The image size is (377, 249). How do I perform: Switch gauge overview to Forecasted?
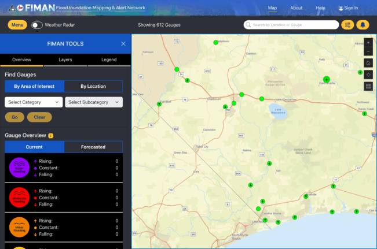tap(93, 147)
